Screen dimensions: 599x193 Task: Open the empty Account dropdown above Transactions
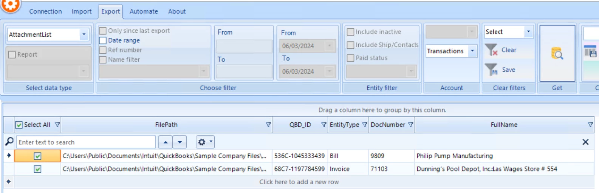(x=472, y=32)
